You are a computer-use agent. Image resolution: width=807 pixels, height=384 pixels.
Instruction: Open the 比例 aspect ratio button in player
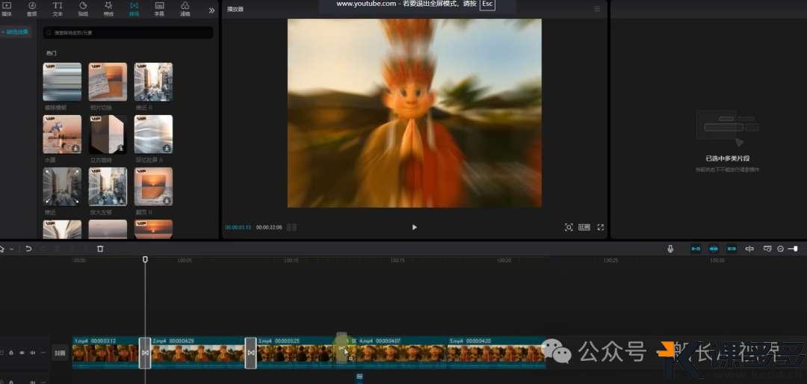584,227
